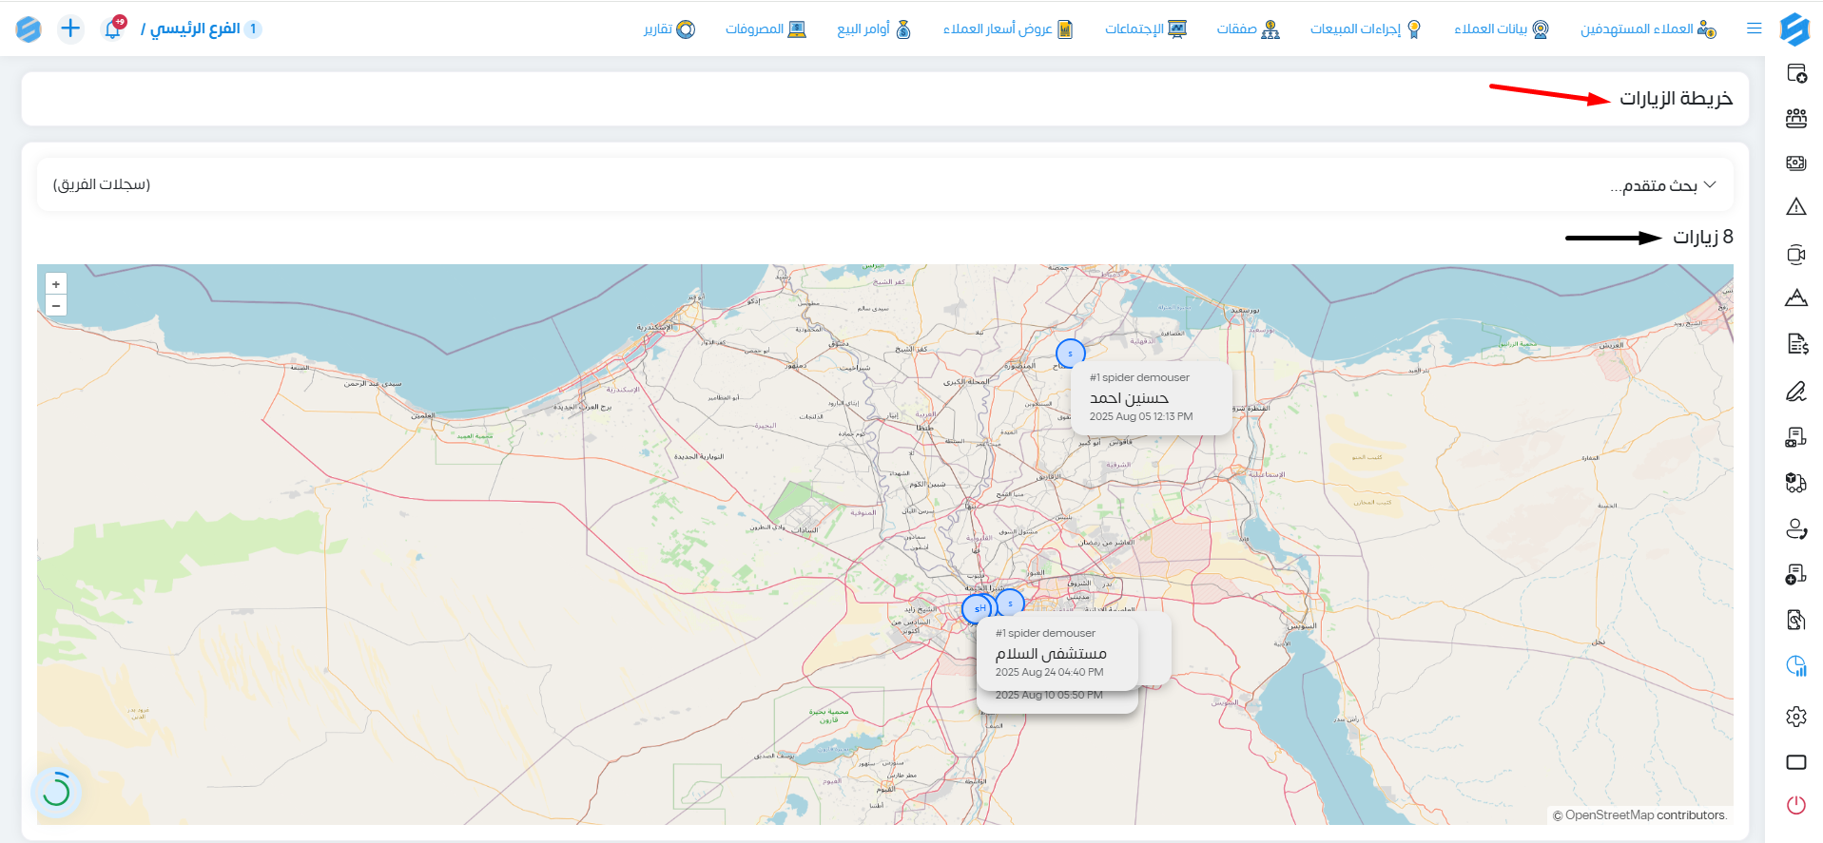The image size is (1823, 843).
Task: Open the settings gear in sidebar
Action: pyautogui.click(x=1795, y=716)
